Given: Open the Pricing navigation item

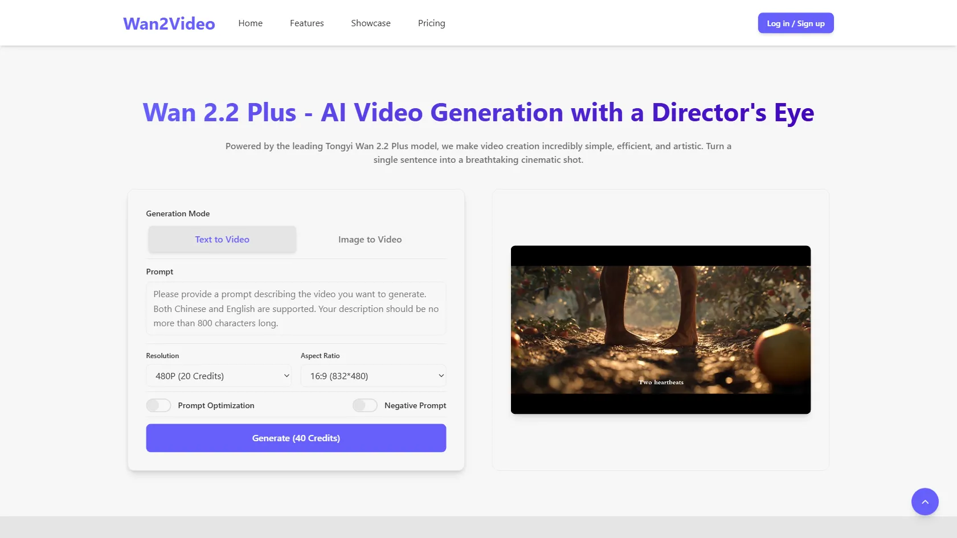Looking at the screenshot, I should [x=431, y=23].
